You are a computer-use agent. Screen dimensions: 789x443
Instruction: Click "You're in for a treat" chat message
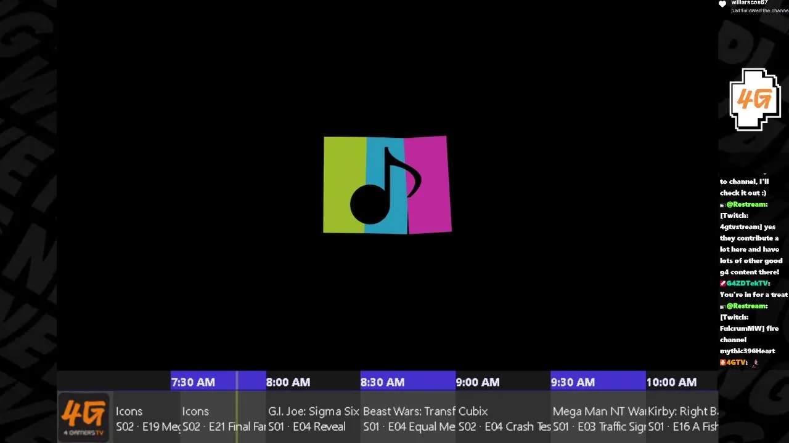pyautogui.click(x=754, y=295)
